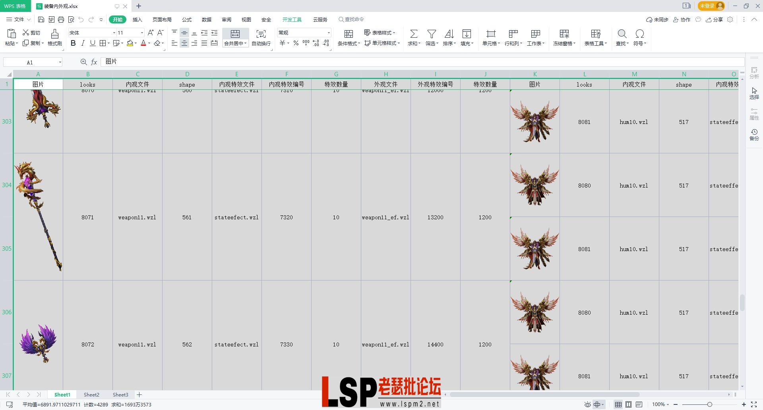
Task: Click the decrease font size A- icon
Action: pos(161,33)
